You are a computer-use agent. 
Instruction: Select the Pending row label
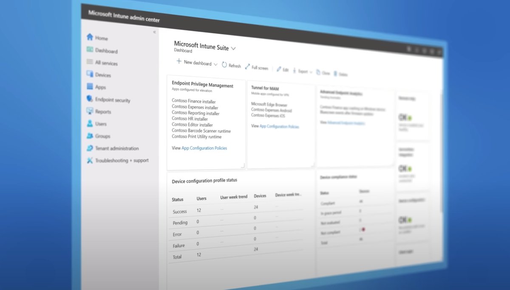(180, 223)
